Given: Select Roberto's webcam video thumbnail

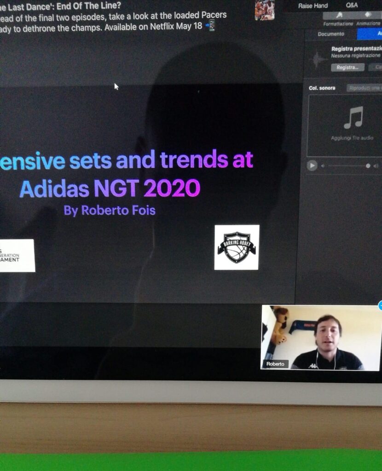Looking at the screenshot, I should pyautogui.click(x=320, y=338).
